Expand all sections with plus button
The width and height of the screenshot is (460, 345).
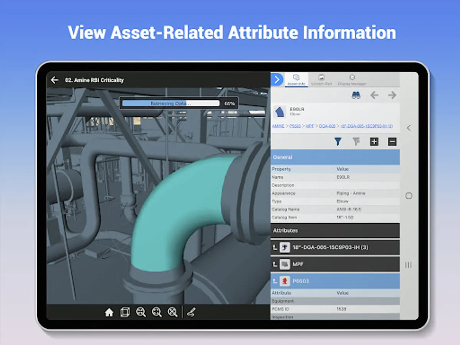(x=374, y=142)
